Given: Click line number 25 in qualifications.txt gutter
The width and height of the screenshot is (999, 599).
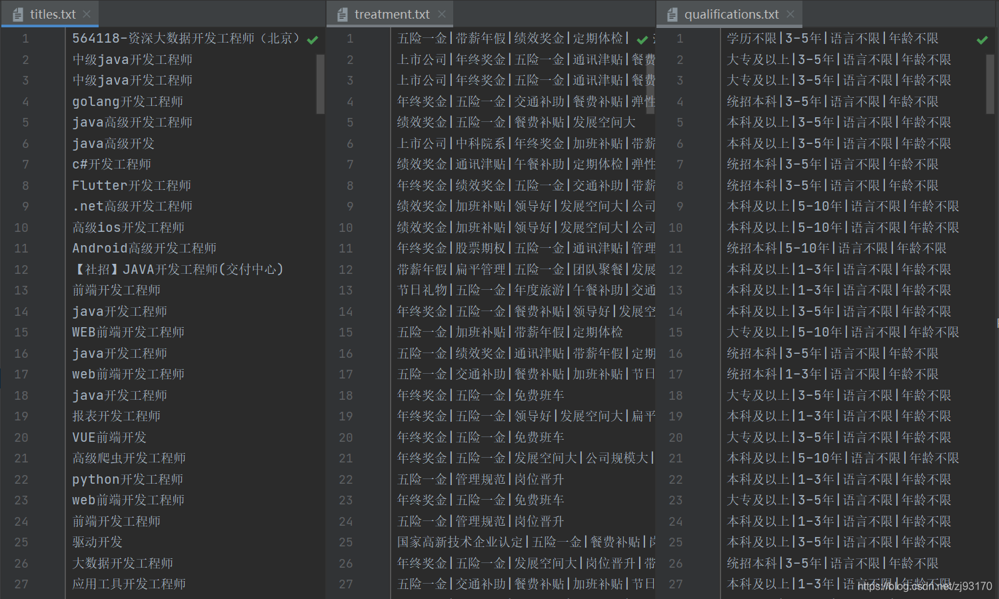Looking at the screenshot, I should [676, 542].
